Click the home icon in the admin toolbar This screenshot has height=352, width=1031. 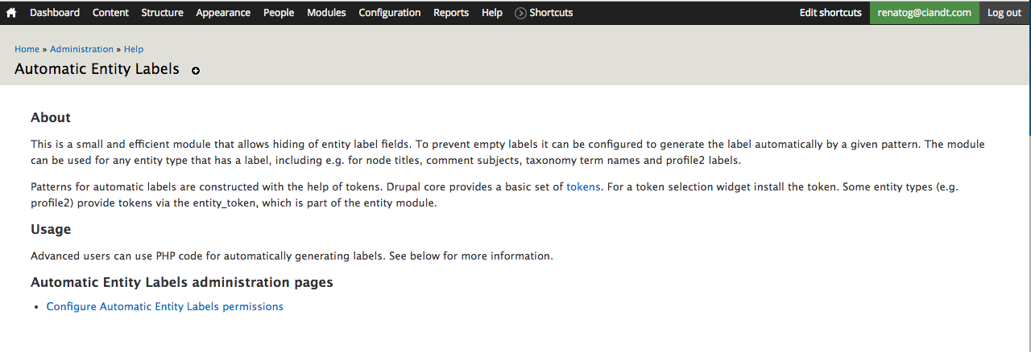coord(11,13)
